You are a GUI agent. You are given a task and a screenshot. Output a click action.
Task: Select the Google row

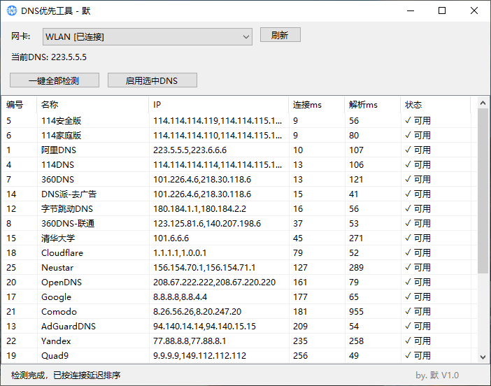point(239,297)
